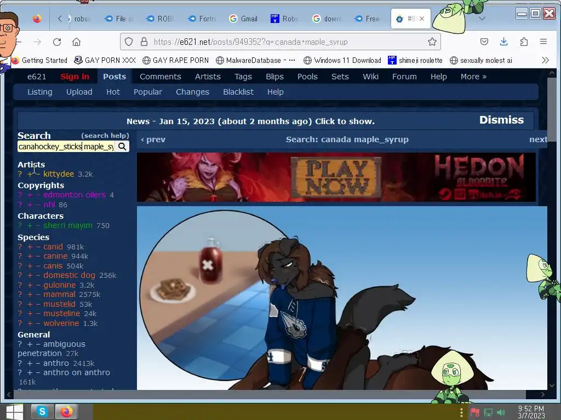Select the Blacklist submenu item
This screenshot has height=420, width=561.
pos(238,92)
